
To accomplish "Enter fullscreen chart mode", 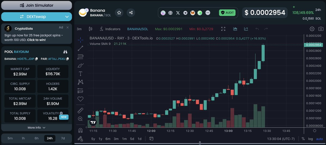I will [223, 29].
